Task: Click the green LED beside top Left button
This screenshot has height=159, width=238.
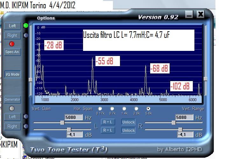Action: pyautogui.click(x=26, y=25)
